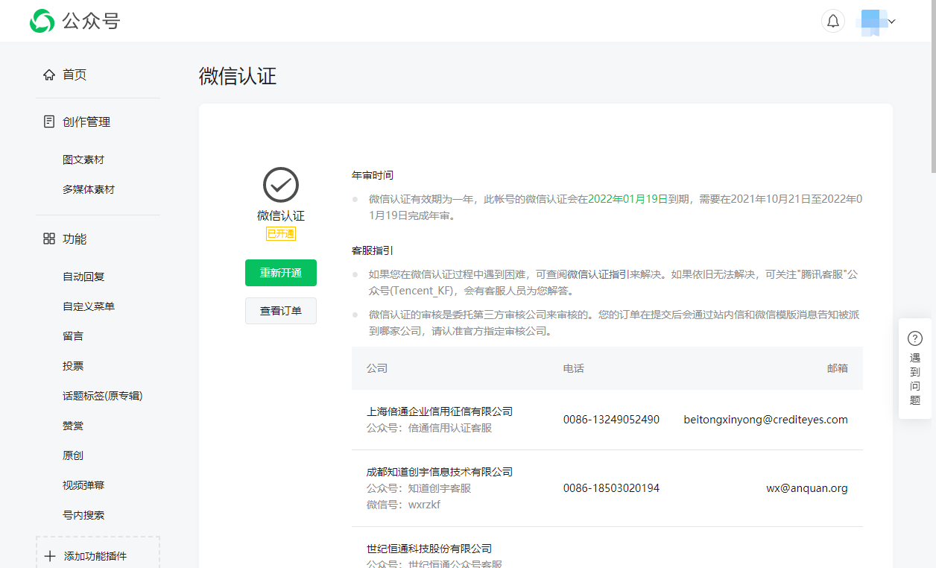The image size is (936, 568).
Task: Open the notifications bell
Action: click(832, 21)
